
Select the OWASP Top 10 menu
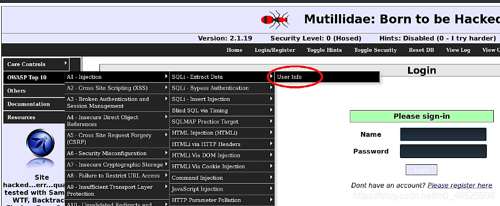tap(34, 78)
